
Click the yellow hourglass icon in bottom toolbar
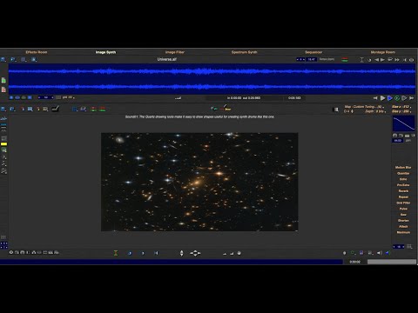(116, 253)
